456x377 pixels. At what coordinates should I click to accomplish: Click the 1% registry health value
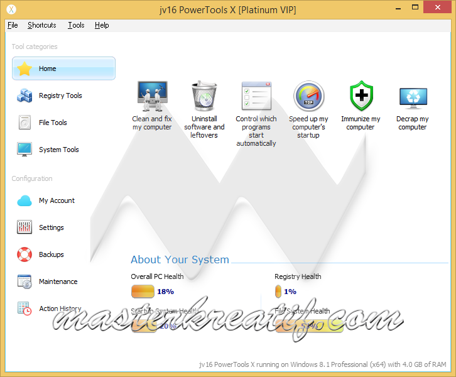(290, 292)
